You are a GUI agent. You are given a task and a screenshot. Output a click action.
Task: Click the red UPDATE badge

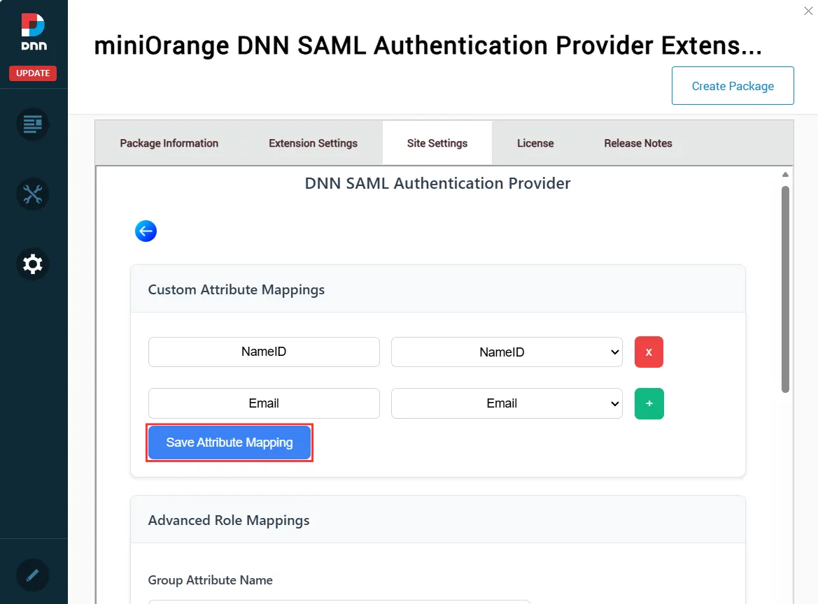coord(33,73)
